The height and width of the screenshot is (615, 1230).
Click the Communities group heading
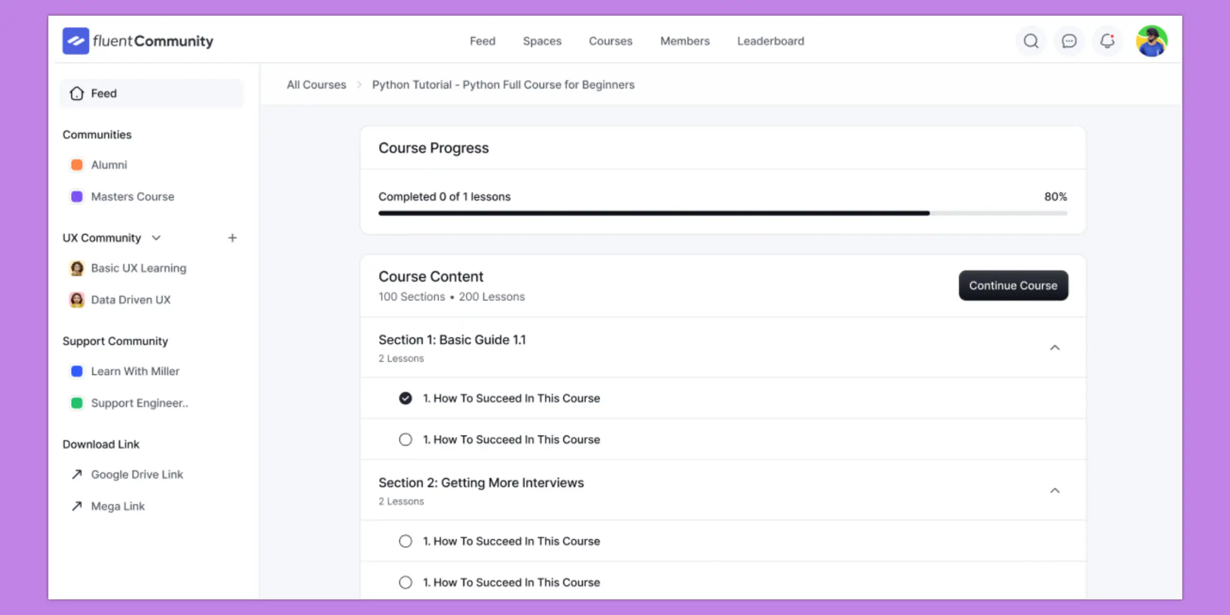coord(97,135)
